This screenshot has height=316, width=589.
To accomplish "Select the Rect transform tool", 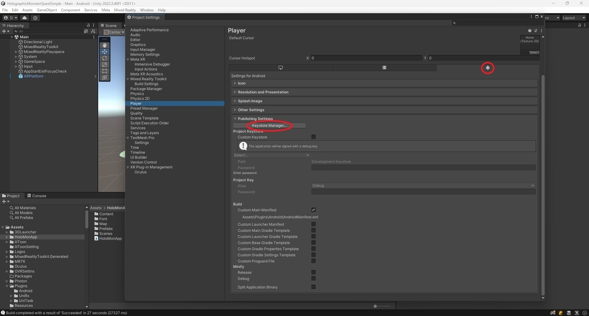I will pos(105,71).
